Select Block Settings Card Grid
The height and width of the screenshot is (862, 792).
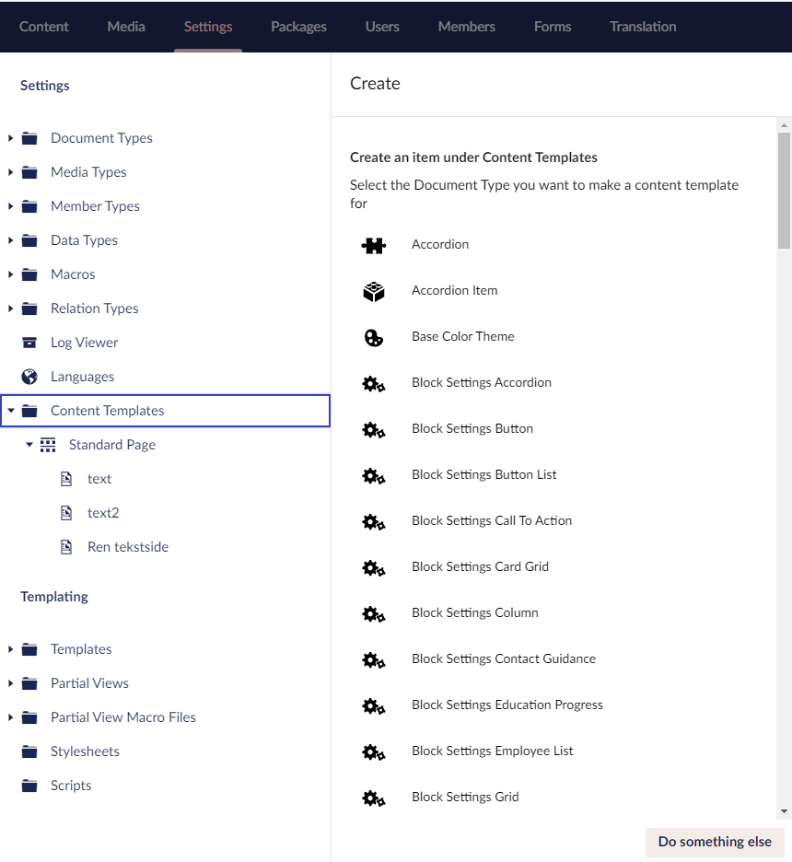480,566
